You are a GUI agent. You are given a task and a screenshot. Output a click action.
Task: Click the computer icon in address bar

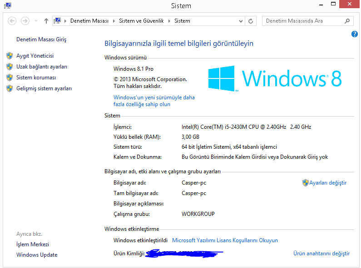[x=57, y=21]
